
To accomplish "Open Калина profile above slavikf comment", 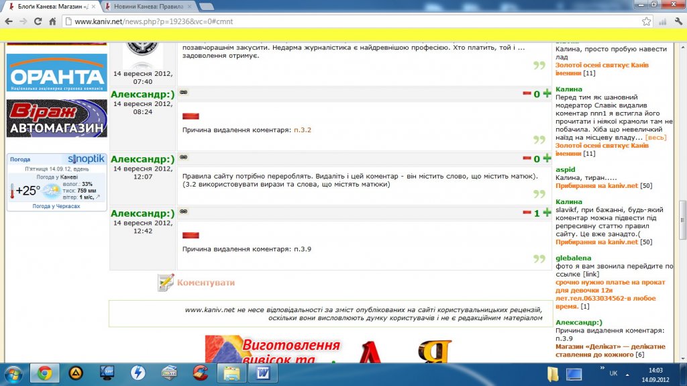I will (569, 202).
